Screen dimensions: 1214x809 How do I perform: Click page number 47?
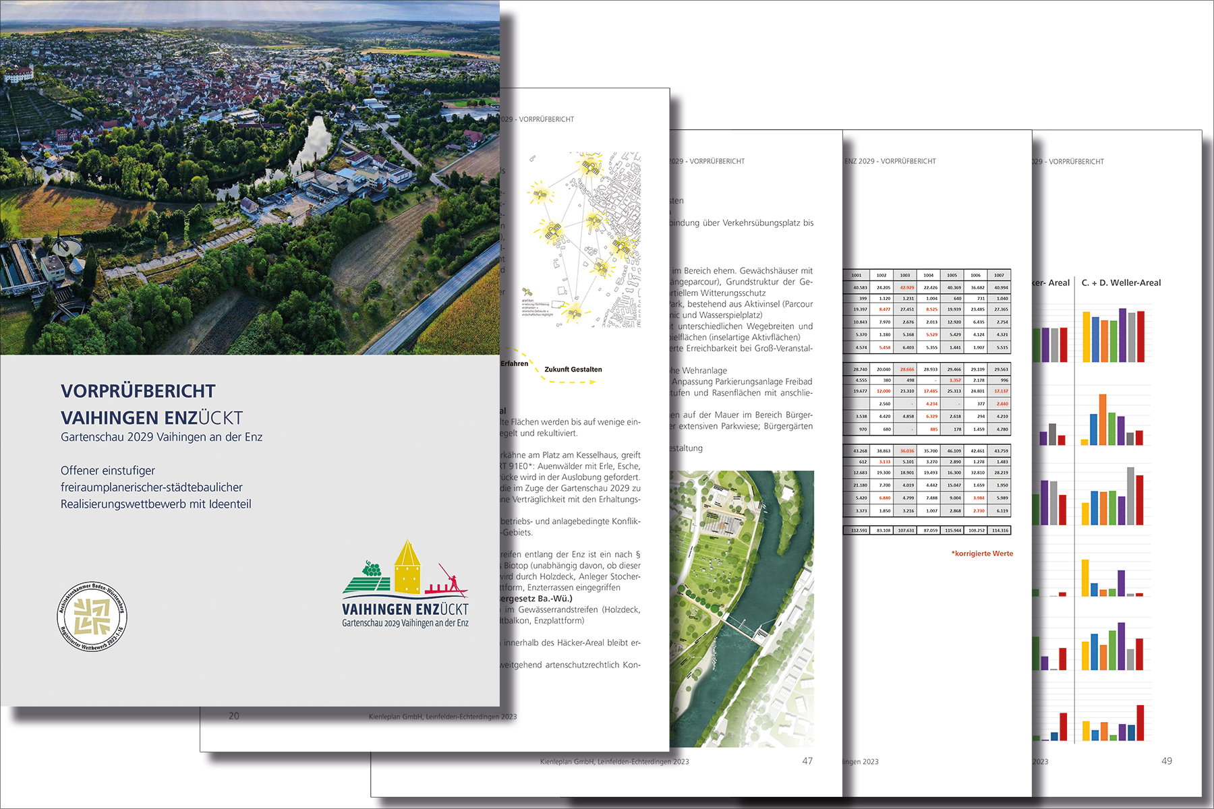tap(807, 760)
